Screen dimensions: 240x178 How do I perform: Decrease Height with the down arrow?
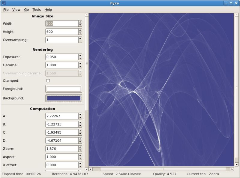(x=80, y=33)
